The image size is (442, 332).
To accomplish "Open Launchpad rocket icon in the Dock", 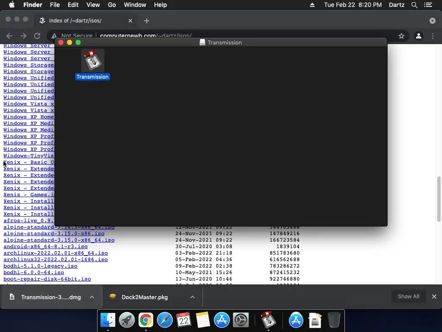I will coord(127,320).
